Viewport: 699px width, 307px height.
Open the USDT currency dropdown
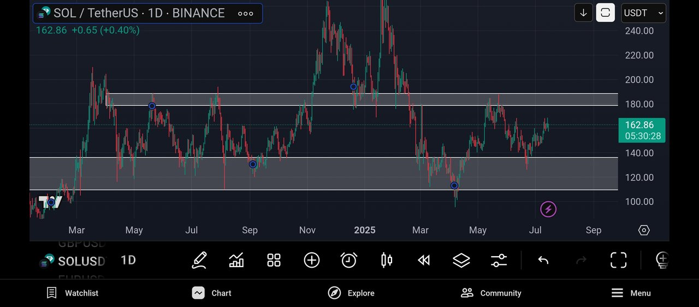[x=643, y=13]
